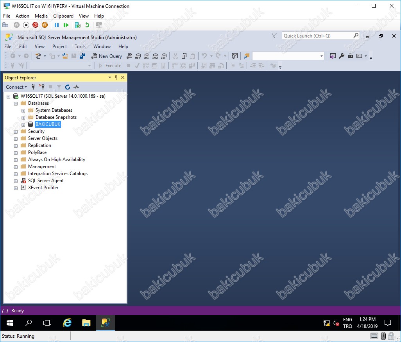This screenshot has height=342, width=401.
Task: Open the Action menu of VM Connection
Action: pyautogui.click(x=22, y=16)
